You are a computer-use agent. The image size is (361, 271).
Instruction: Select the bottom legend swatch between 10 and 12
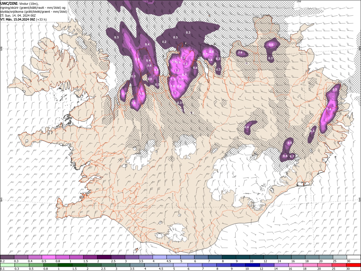tap(253, 265)
